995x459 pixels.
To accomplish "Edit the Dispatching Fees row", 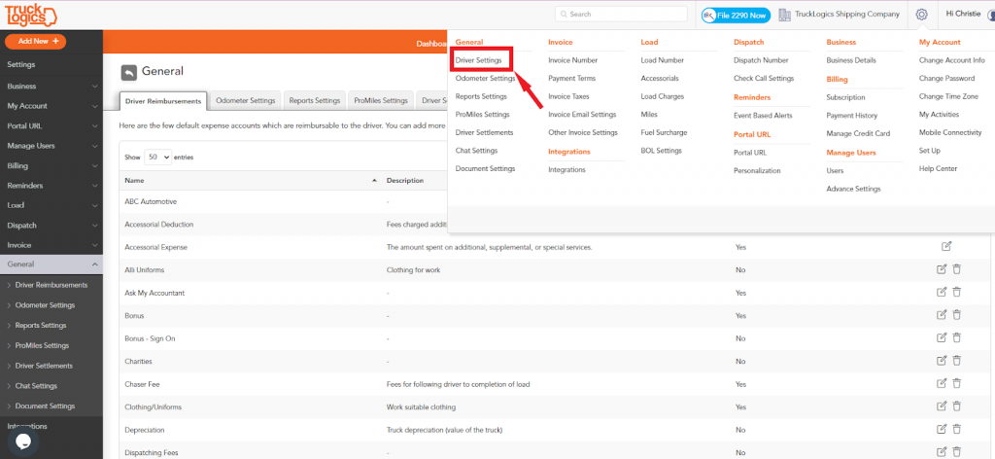I will click(942, 452).
